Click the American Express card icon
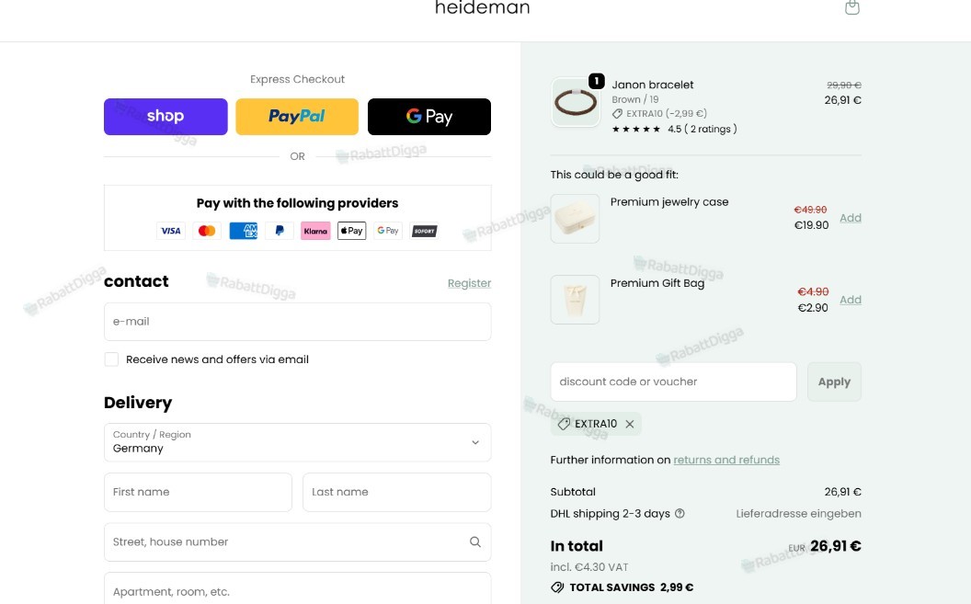This screenshot has width=971, height=604. tap(244, 231)
